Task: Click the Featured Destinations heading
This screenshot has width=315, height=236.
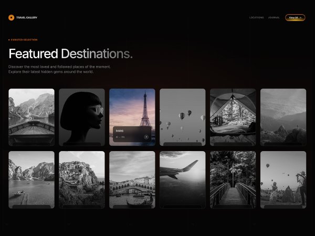Action: click(x=70, y=53)
